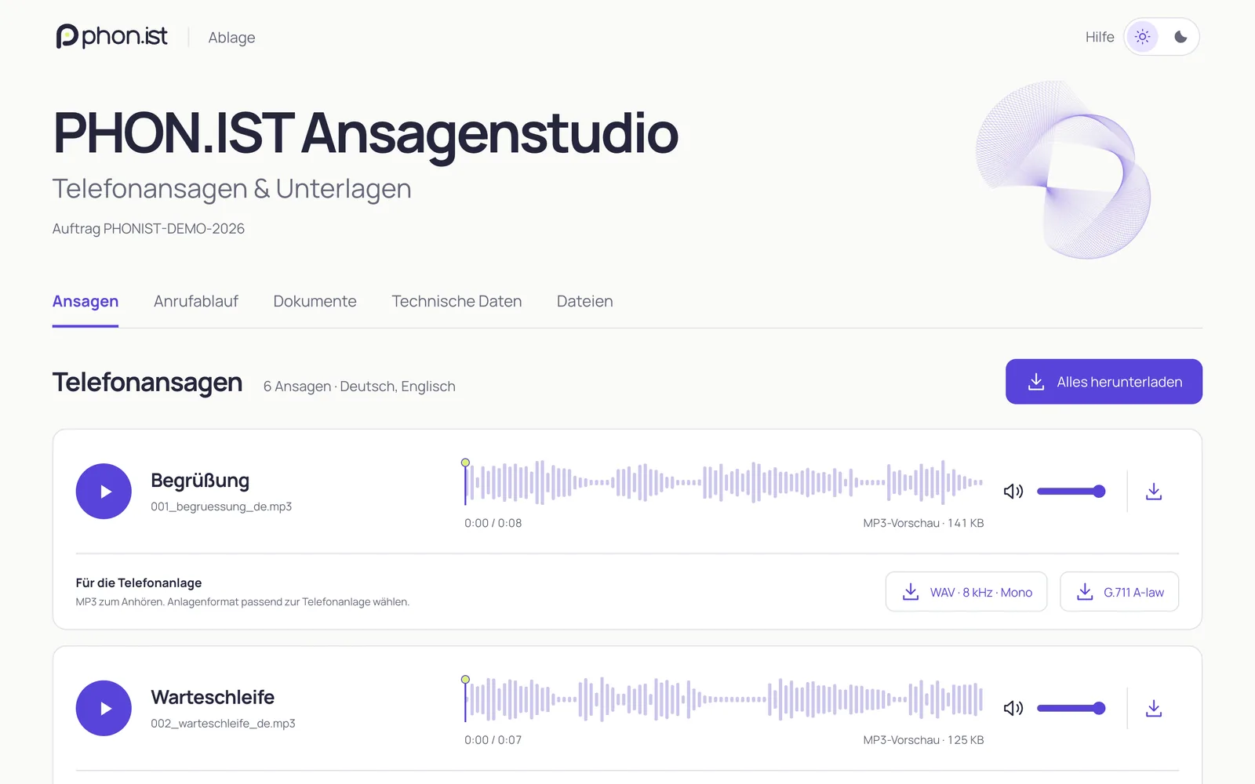Screen dimensions: 1255x784
Task: Switch to light mode sun icon
Action: [x=1143, y=37]
